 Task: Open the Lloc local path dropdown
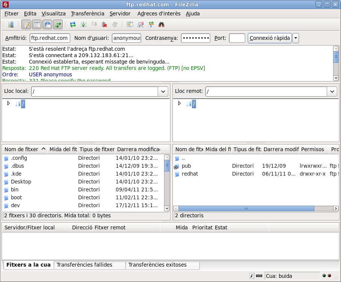point(163,91)
